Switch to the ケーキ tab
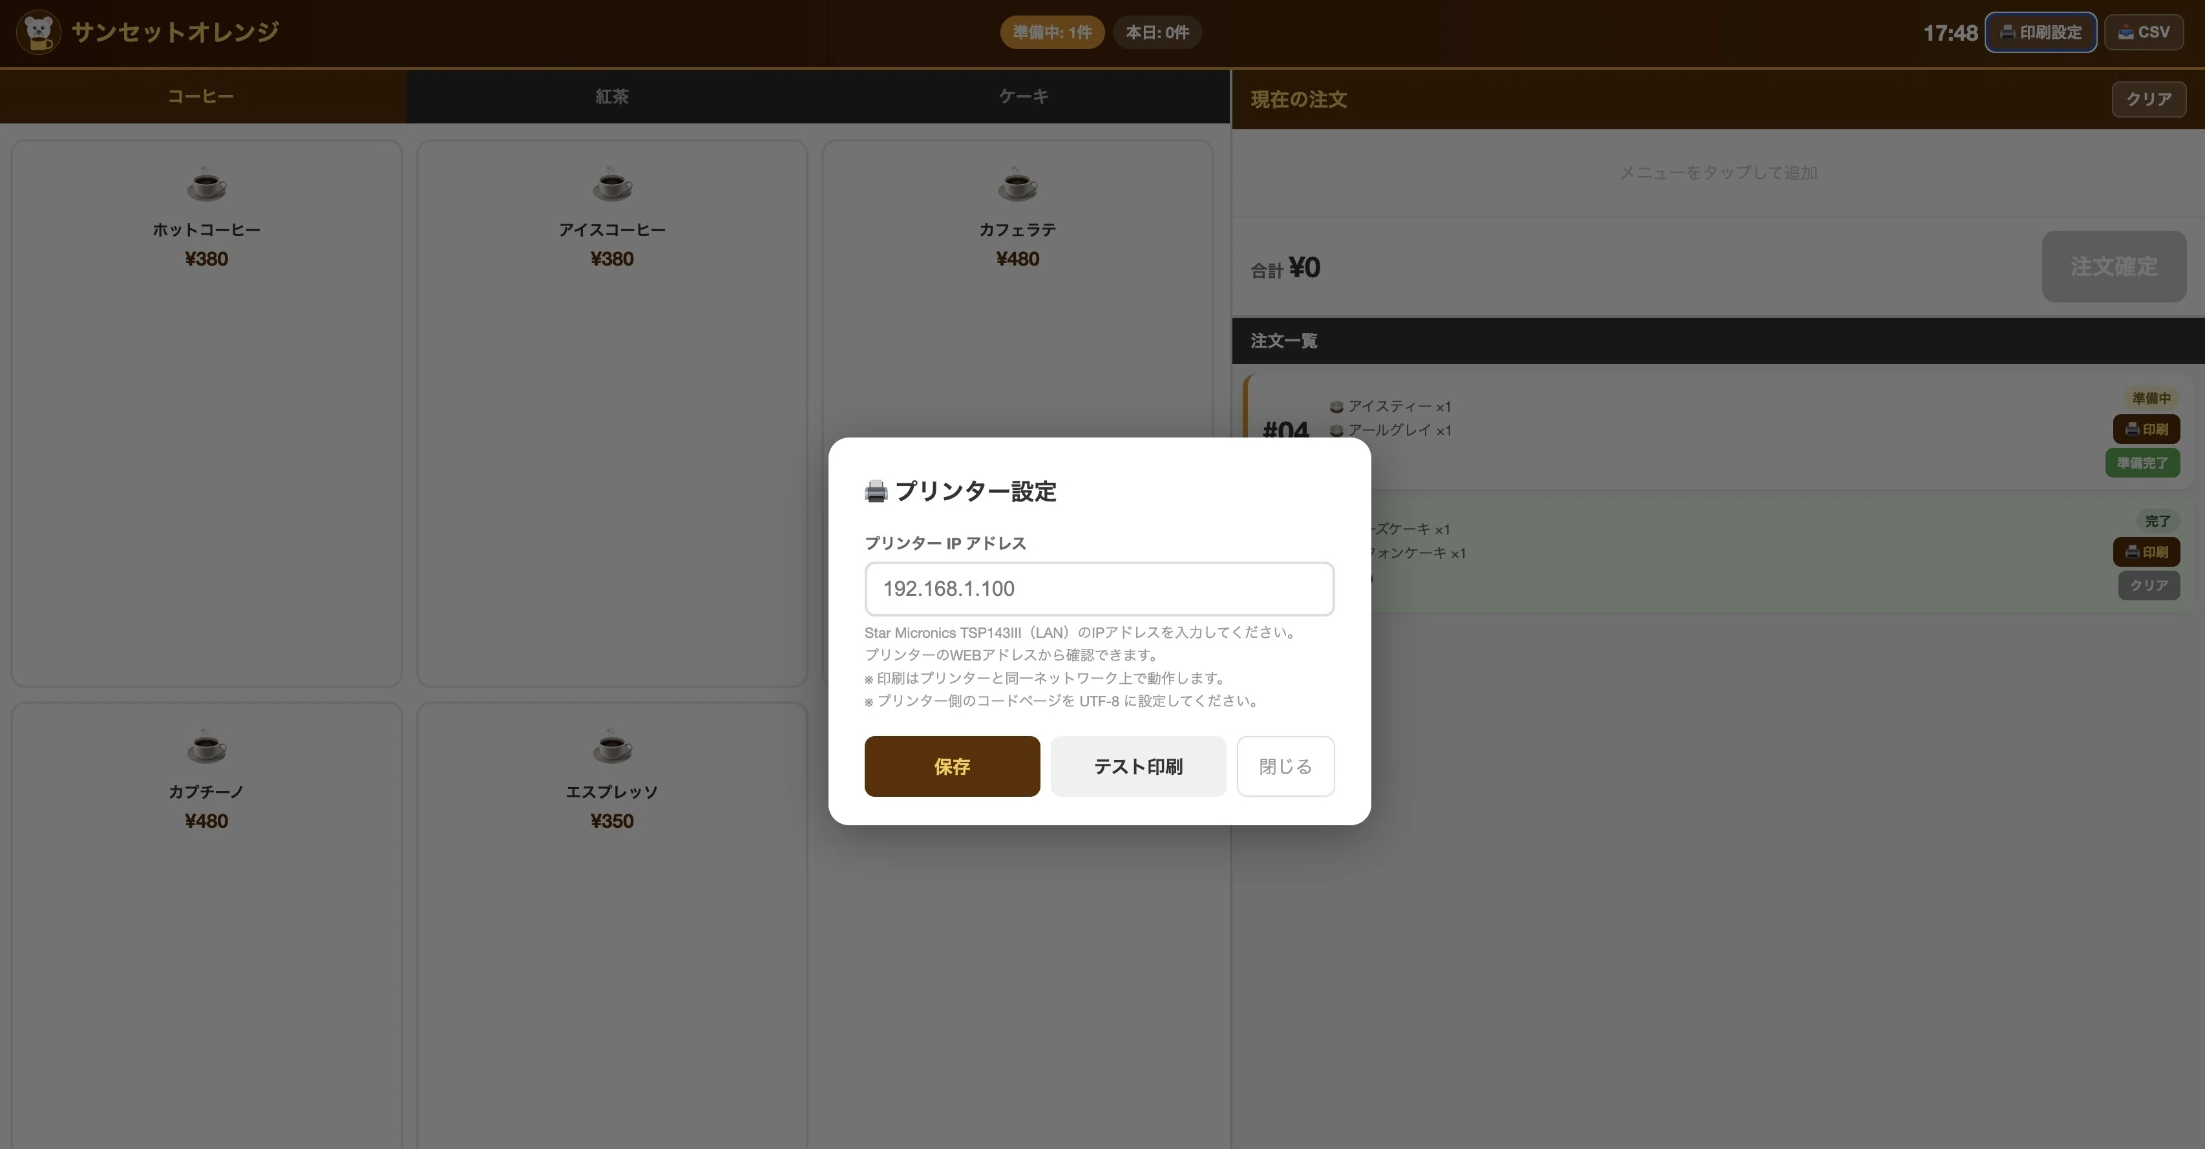Viewport: 2205px width, 1149px height. (1024, 97)
